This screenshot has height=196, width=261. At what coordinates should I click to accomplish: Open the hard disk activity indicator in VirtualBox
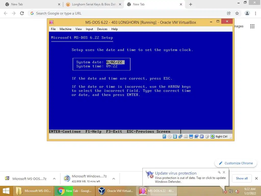tap(164, 137)
